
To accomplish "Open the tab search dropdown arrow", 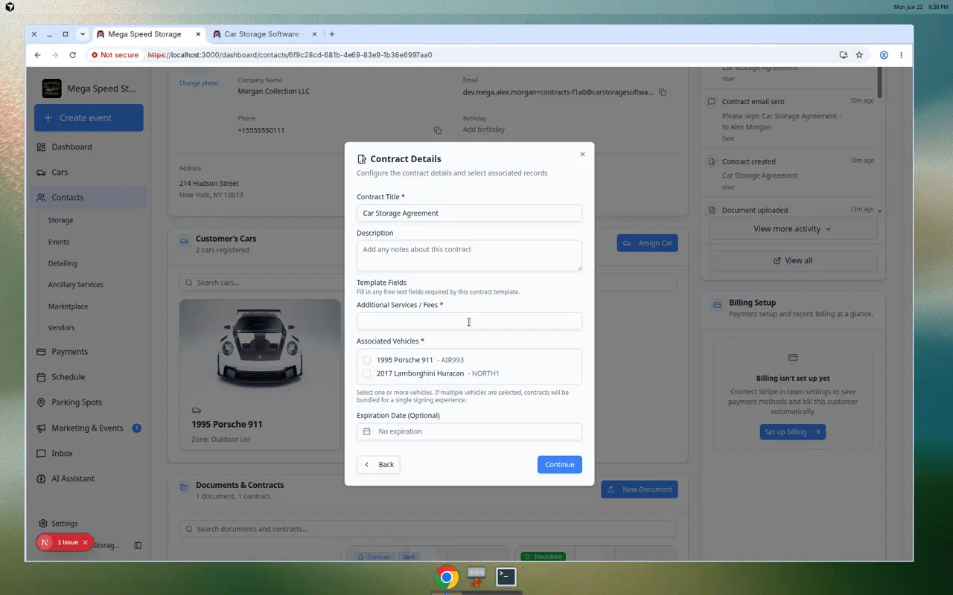I will 81,34.
